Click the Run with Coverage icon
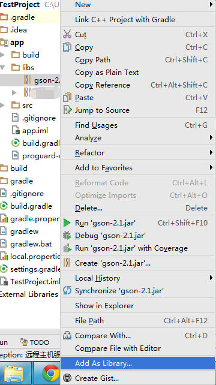The image size is (216, 385). 67,248
